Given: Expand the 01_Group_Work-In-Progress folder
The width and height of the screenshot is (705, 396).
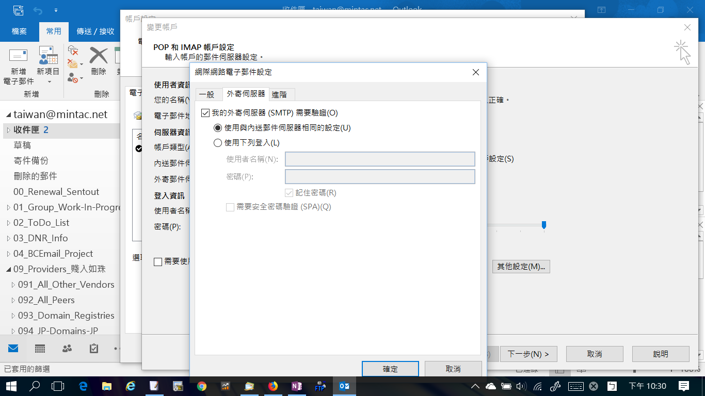Looking at the screenshot, I should coord(8,207).
